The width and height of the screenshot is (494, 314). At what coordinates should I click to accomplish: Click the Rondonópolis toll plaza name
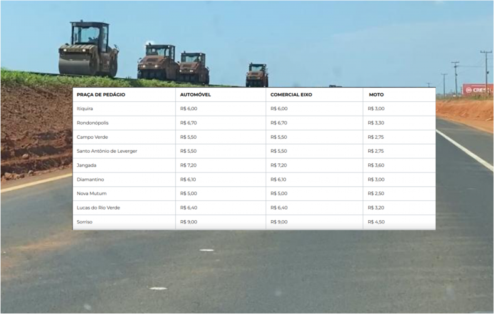[x=93, y=123]
